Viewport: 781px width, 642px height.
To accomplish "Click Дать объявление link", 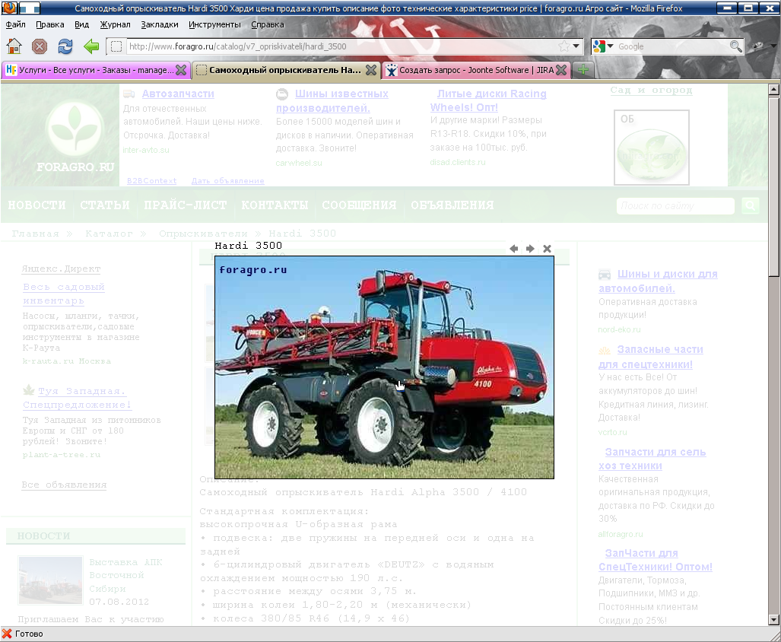I will pyautogui.click(x=227, y=181).
